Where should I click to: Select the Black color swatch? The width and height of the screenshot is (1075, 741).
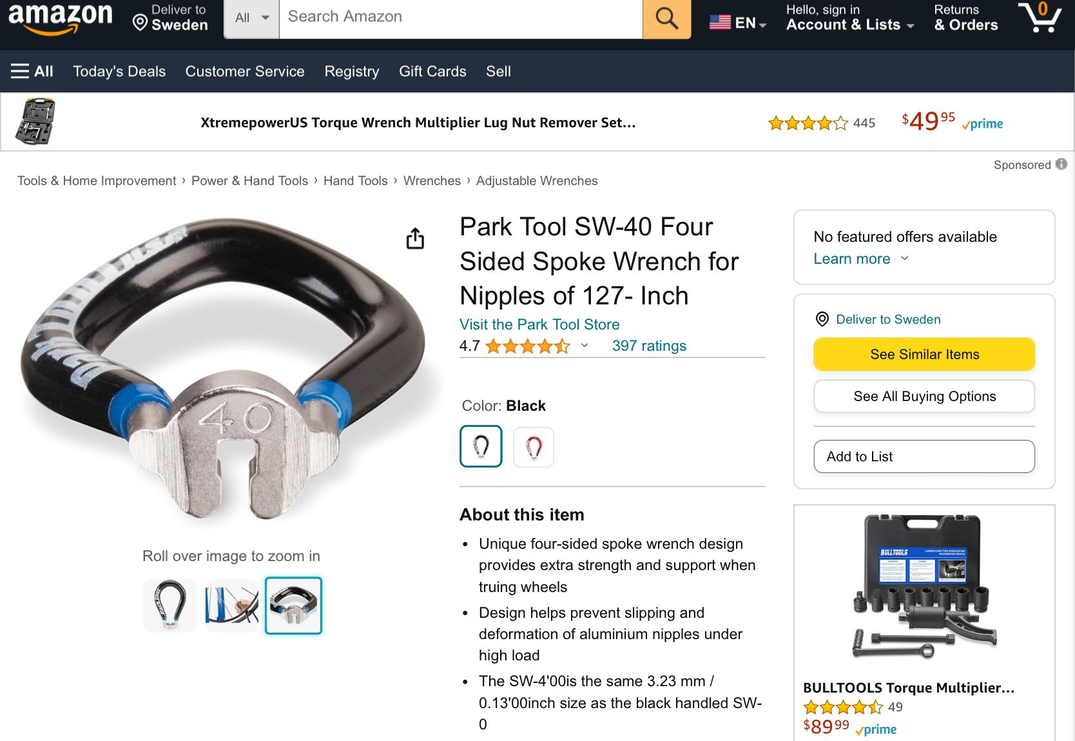tap(481, 446)
